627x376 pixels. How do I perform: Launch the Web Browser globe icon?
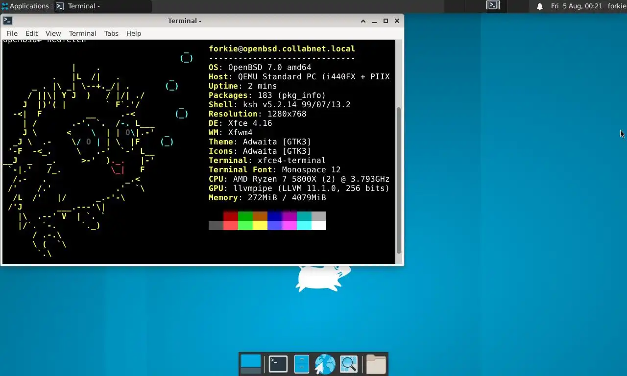tap(325, 364)
